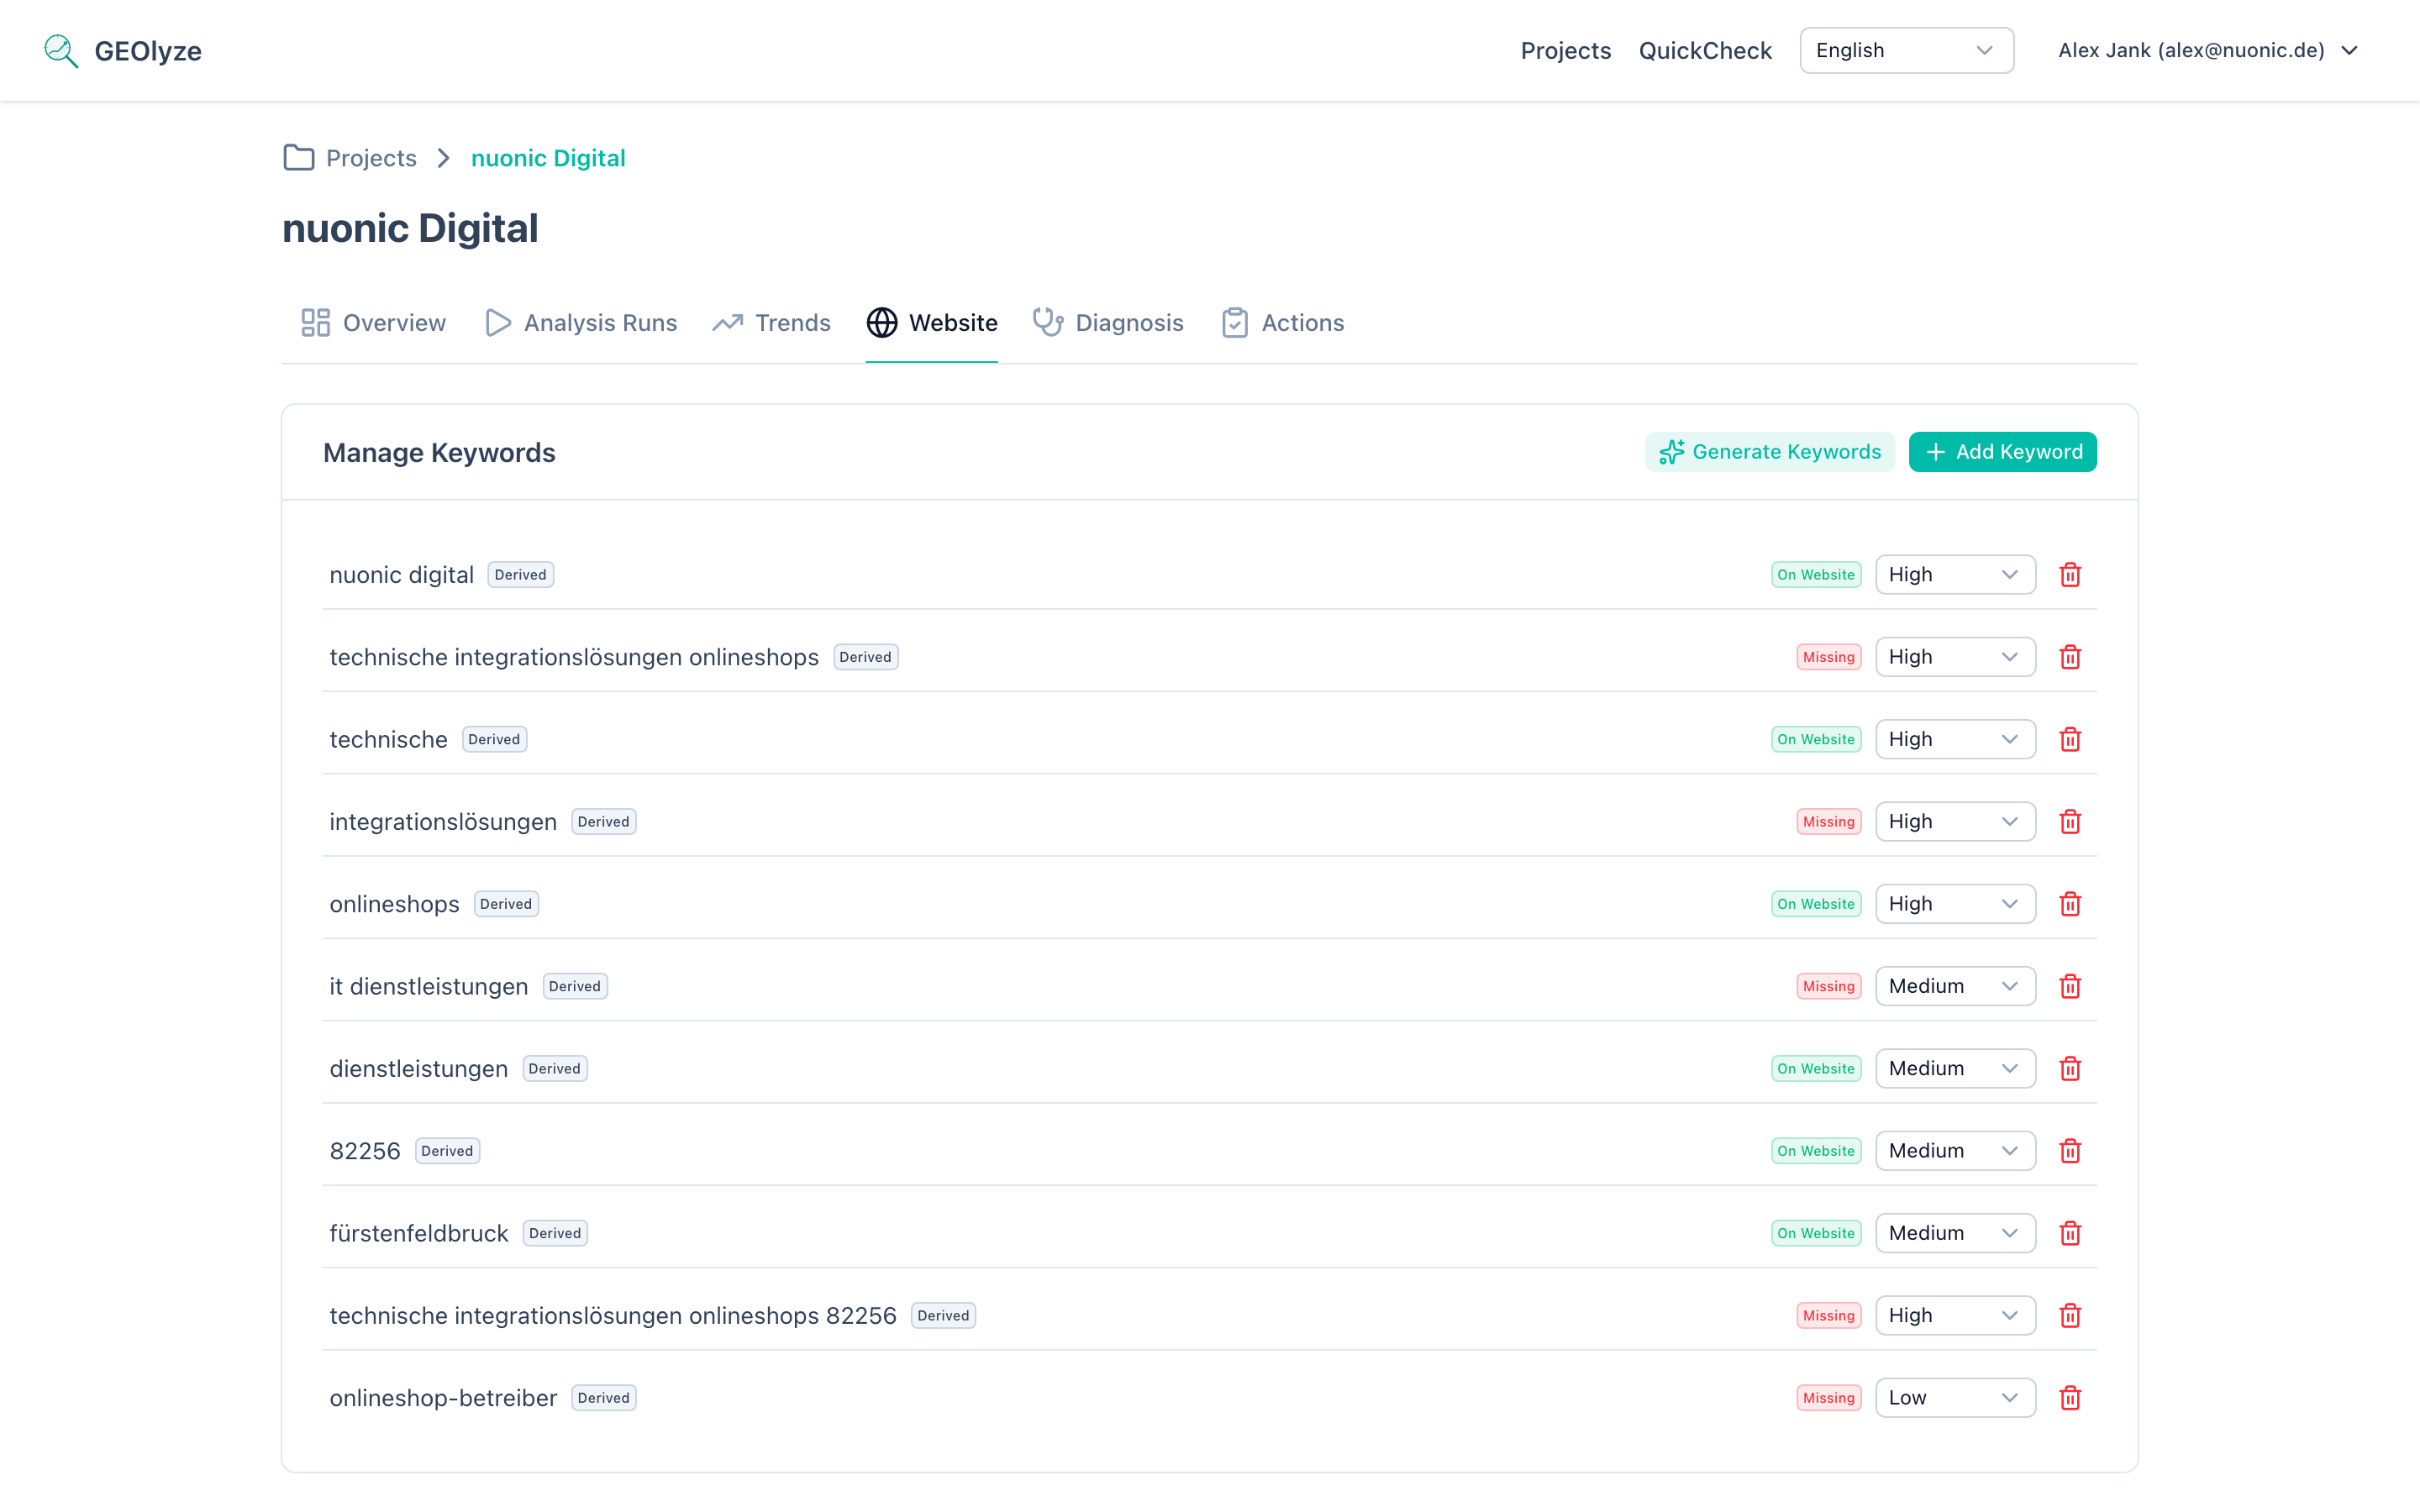Click trash icon next to 'fürstenfeldbruck'
The image size is (2420, 1512).
coord(2070,1233)
